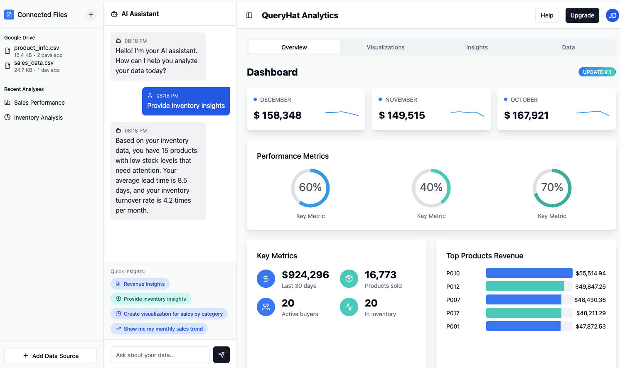620x368 pixels.
Task: Click the plus icon beside Connected Files
Action: (91, 15)
